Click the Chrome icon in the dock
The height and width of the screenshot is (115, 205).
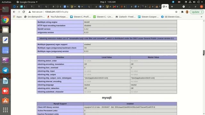click(5, 20)
